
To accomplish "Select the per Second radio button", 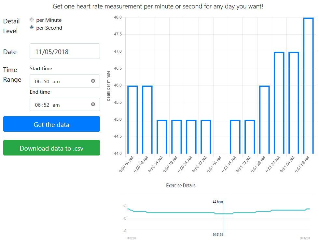I will click(x=32, y=27).
